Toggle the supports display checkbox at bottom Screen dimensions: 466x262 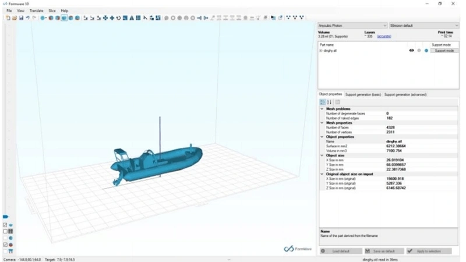[5, 252]
